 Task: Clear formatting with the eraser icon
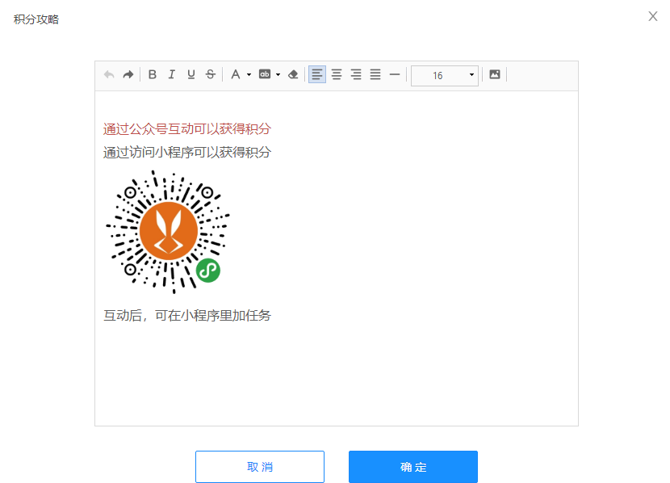coord(293,75)
